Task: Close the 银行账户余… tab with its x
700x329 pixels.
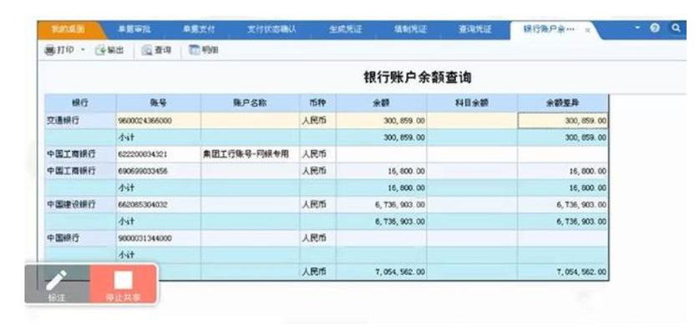Action: (587, 30)
